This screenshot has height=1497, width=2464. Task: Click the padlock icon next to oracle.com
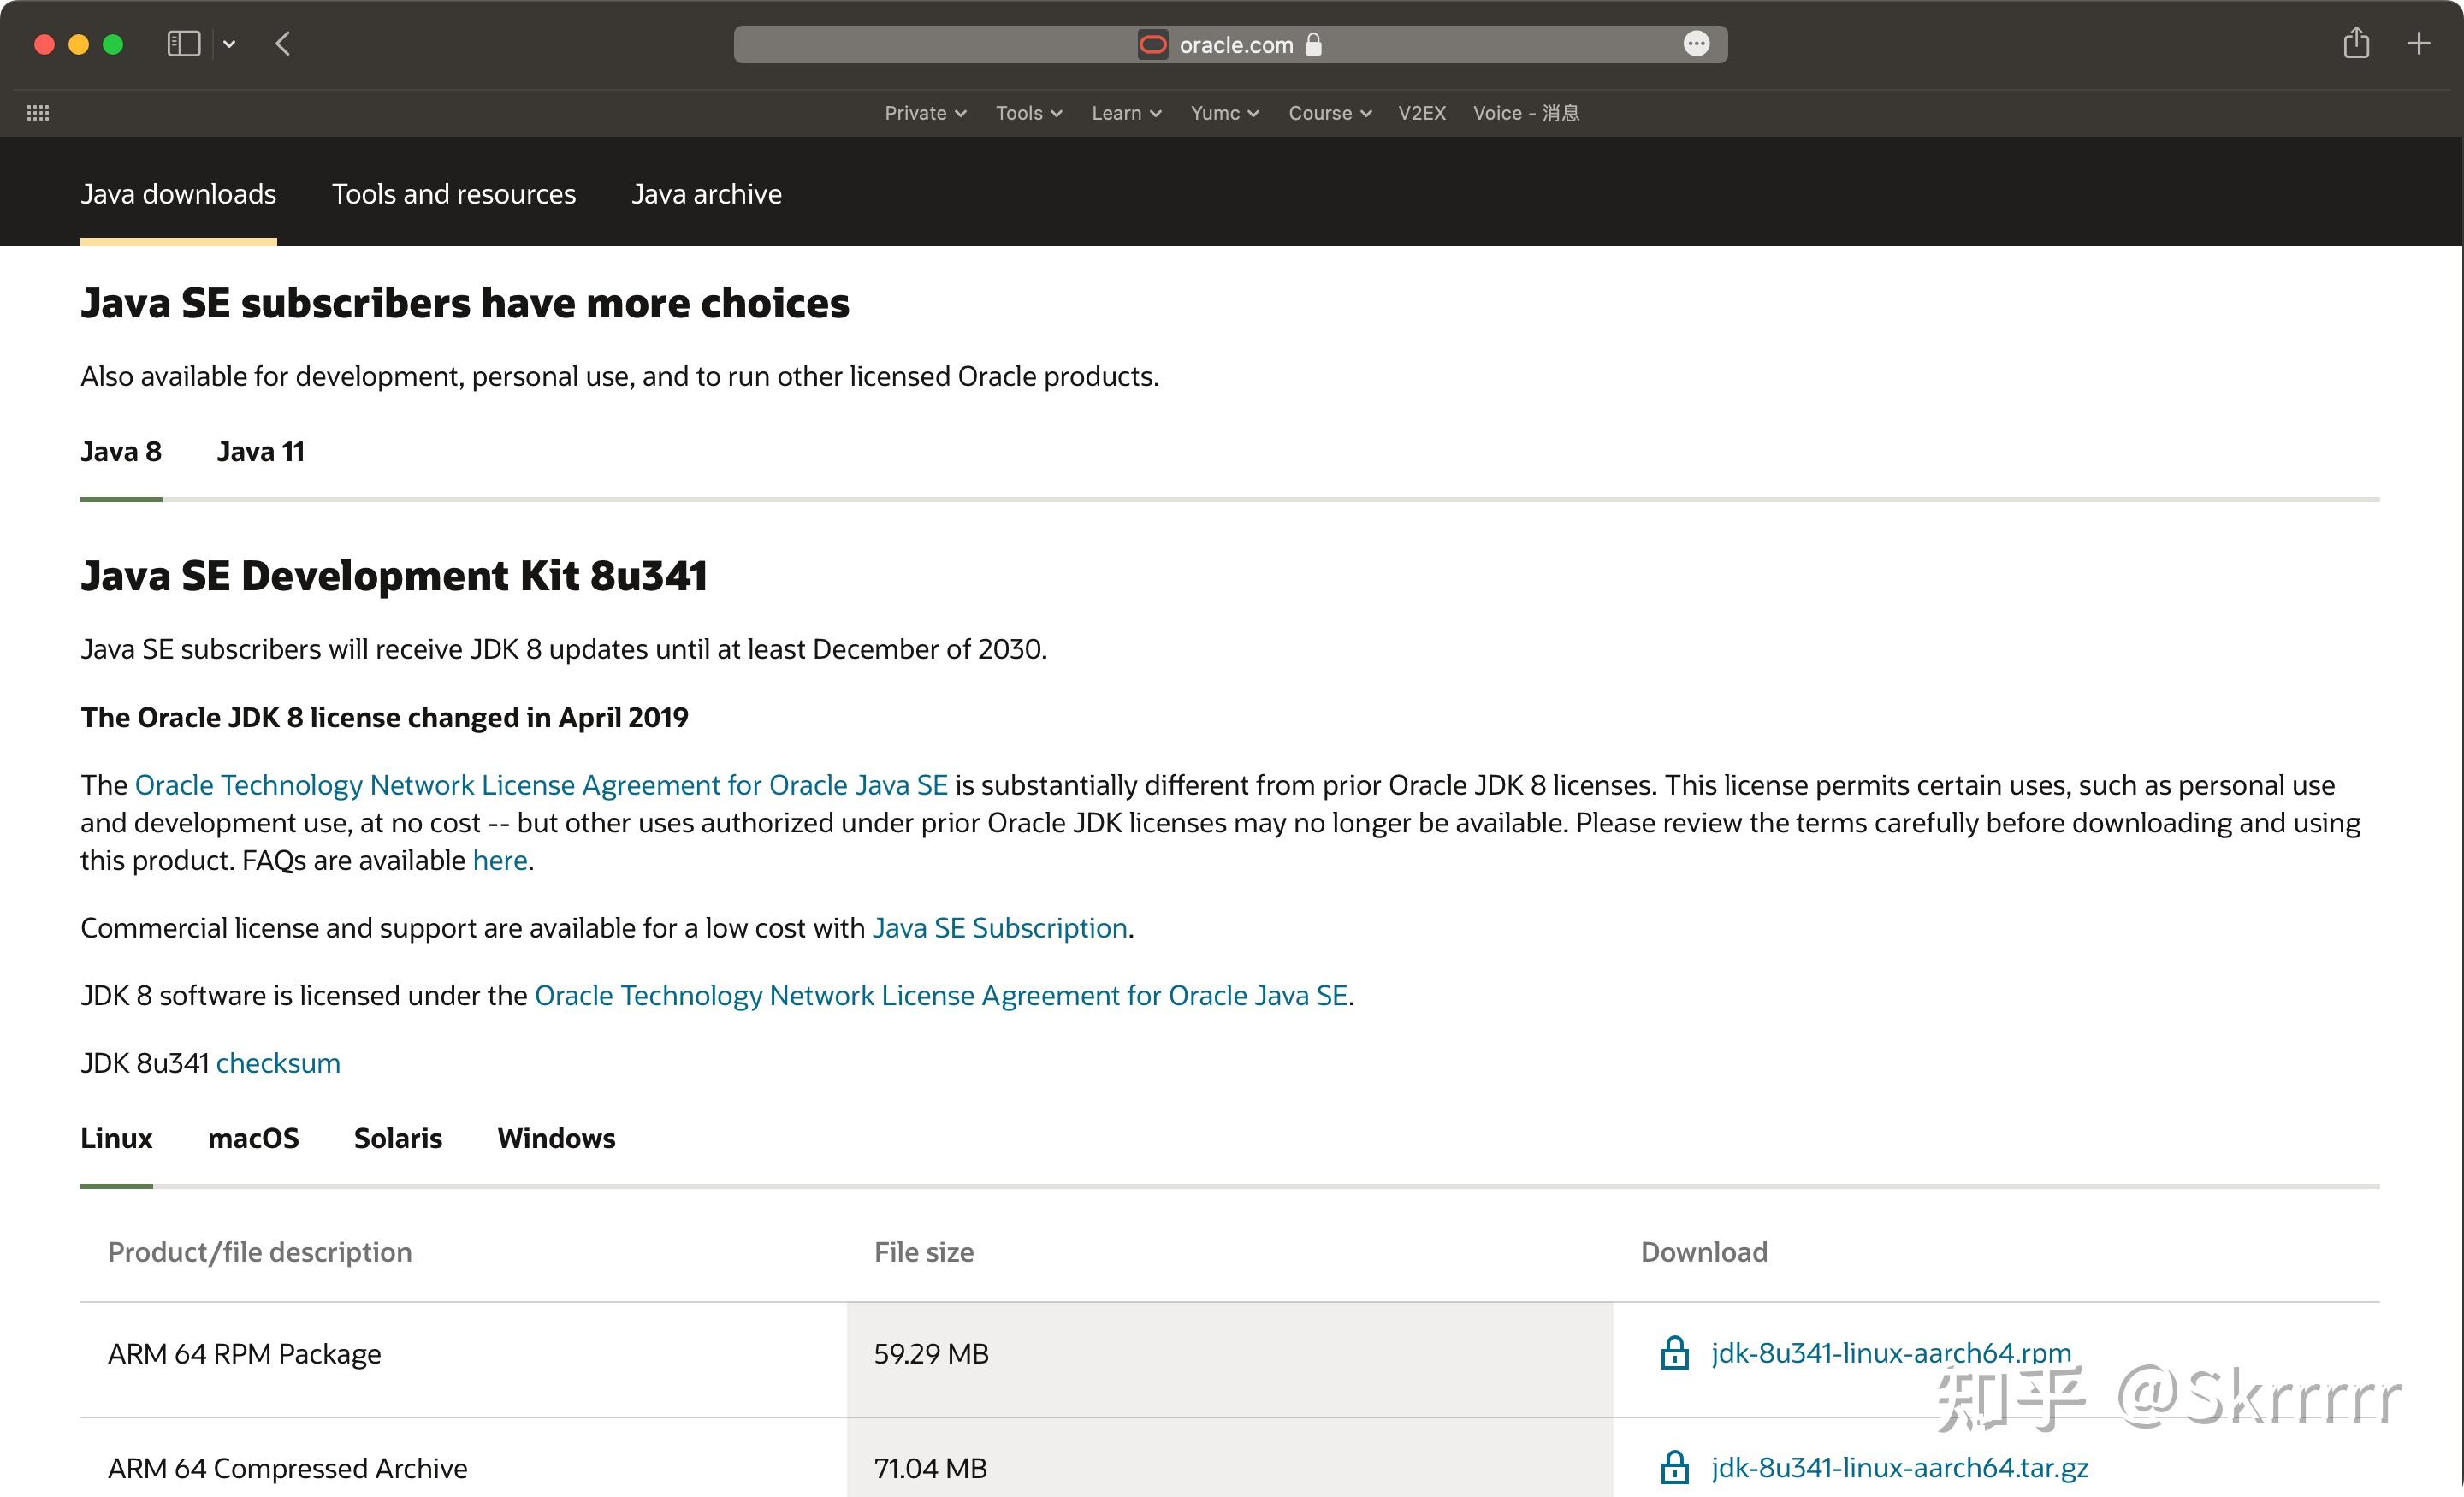click(x=1313, y=45)
